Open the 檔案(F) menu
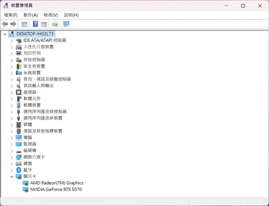Screen dimensions: 269x206 click(x=11, y=15)
